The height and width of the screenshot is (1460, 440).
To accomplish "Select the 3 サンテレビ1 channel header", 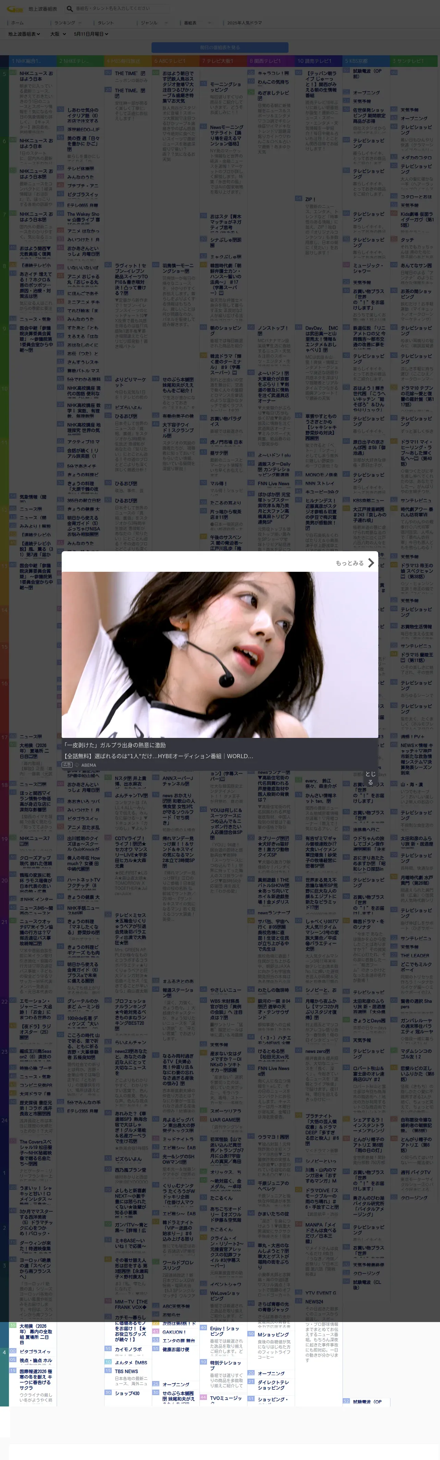I will [x=413, y=61].
